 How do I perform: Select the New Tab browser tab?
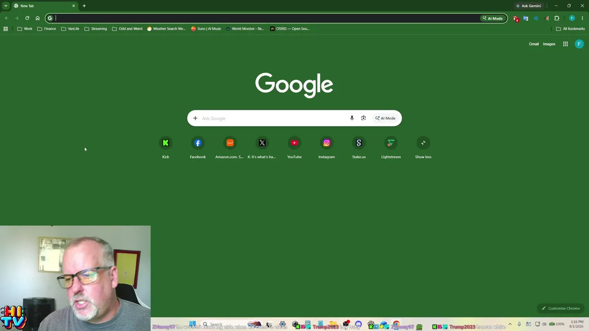pyautogui.click(x=44, y=6)
